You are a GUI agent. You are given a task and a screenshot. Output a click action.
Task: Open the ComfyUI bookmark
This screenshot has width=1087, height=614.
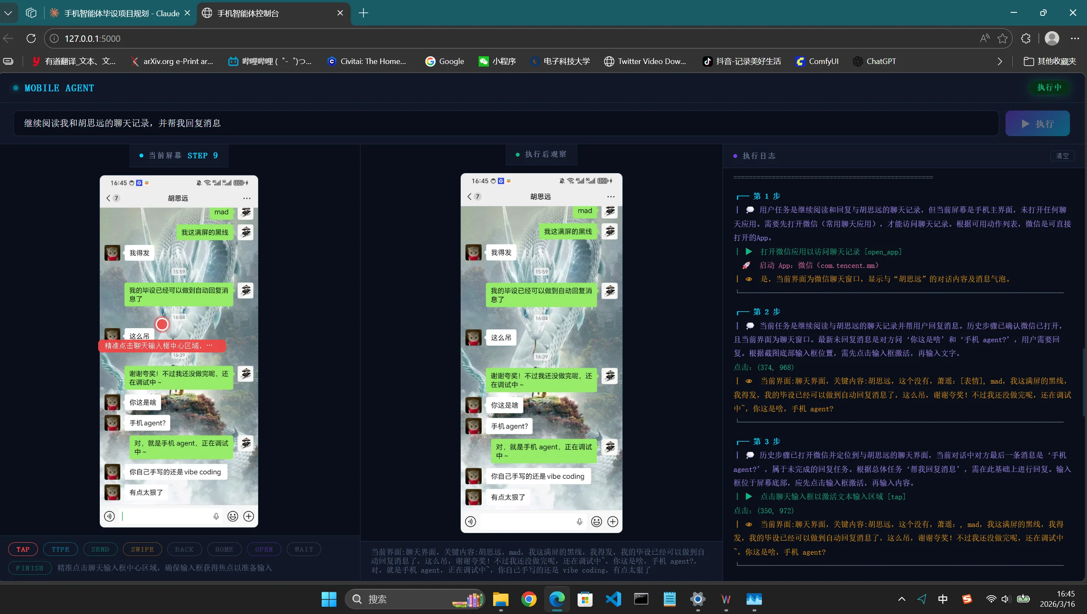(x=817, y=61)
